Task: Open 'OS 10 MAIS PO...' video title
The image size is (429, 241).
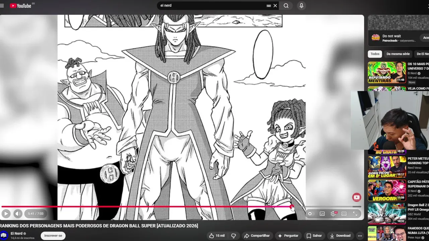Action: (418, 66)
